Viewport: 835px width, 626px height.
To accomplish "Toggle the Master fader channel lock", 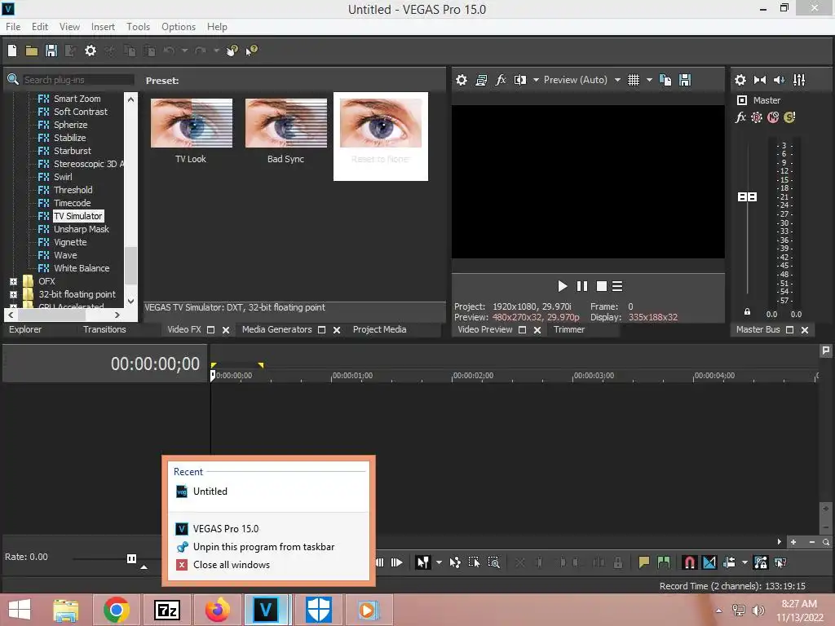I will pyautogui.click(x=747, y=312).
